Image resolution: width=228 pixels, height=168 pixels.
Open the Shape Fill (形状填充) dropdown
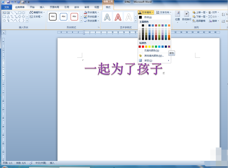click(x=92, y=12)
